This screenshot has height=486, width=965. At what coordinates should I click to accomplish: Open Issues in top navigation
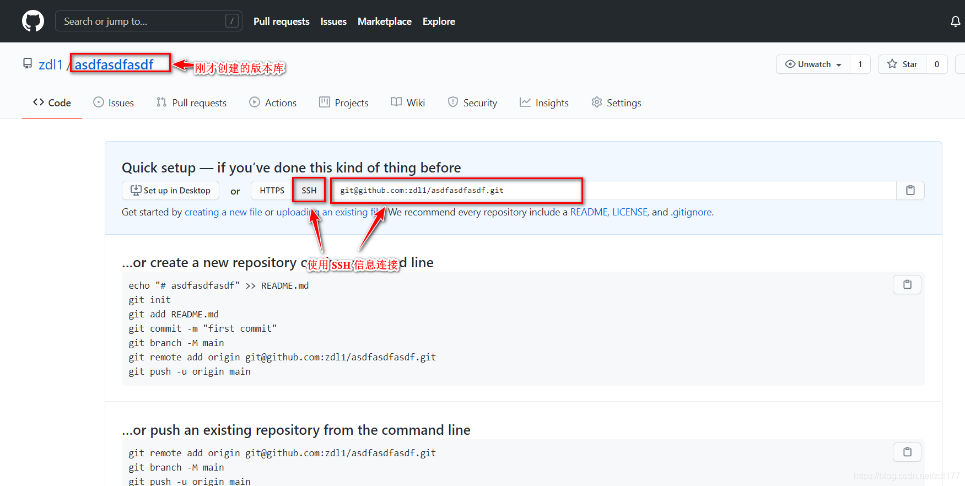point(333,21)
